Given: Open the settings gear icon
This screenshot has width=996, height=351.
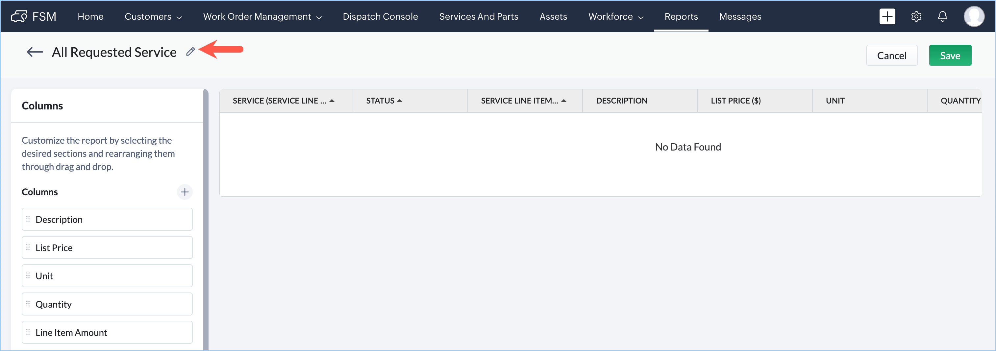Looking at the screenshot, I should coord(916,16).
